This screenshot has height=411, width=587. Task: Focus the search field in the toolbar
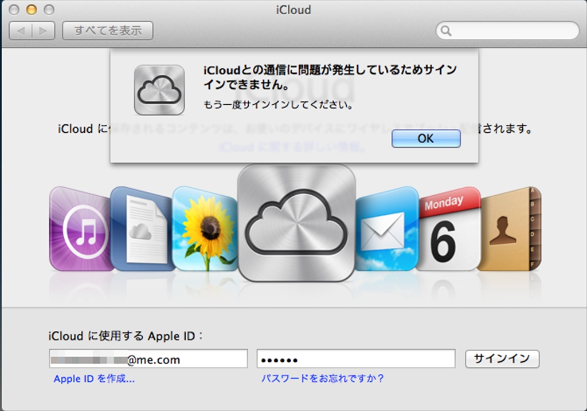pos(507,30)
